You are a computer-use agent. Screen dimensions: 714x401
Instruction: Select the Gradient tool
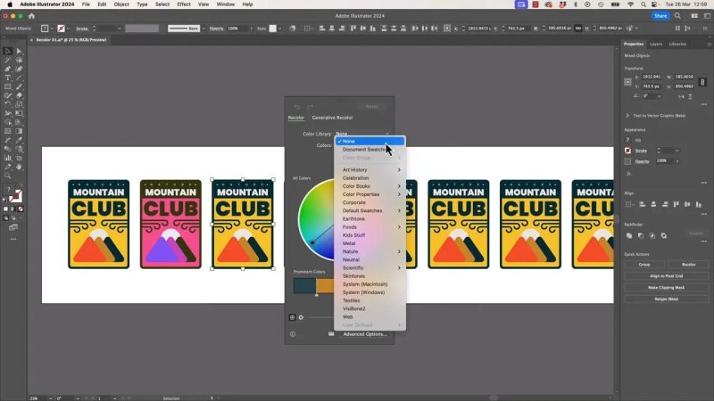coord(19,131)
